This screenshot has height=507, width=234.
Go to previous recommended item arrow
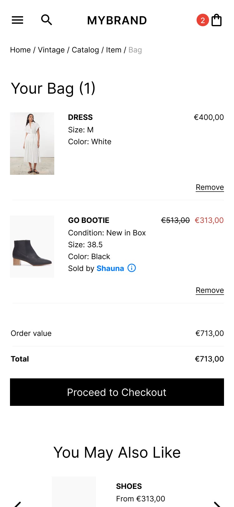pyautogui.click(x=18, y=503)
